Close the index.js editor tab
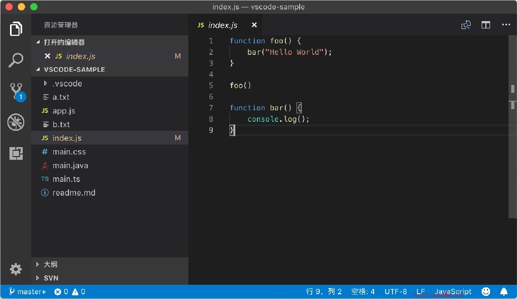 click(254, 25)
